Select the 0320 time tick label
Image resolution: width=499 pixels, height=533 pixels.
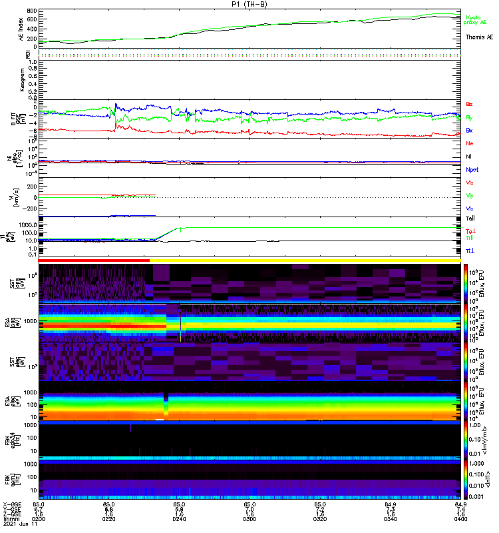[320, 519]
